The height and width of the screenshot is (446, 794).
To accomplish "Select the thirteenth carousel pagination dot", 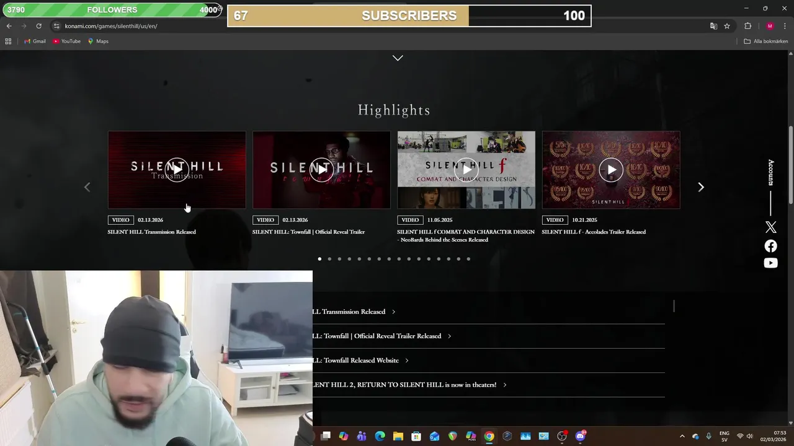I will pos(439,259).
